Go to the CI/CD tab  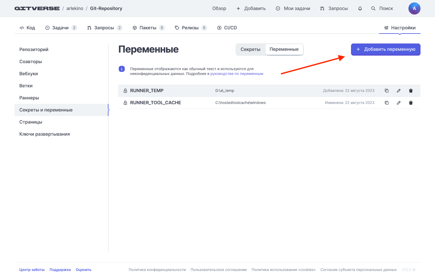(227, 28)
